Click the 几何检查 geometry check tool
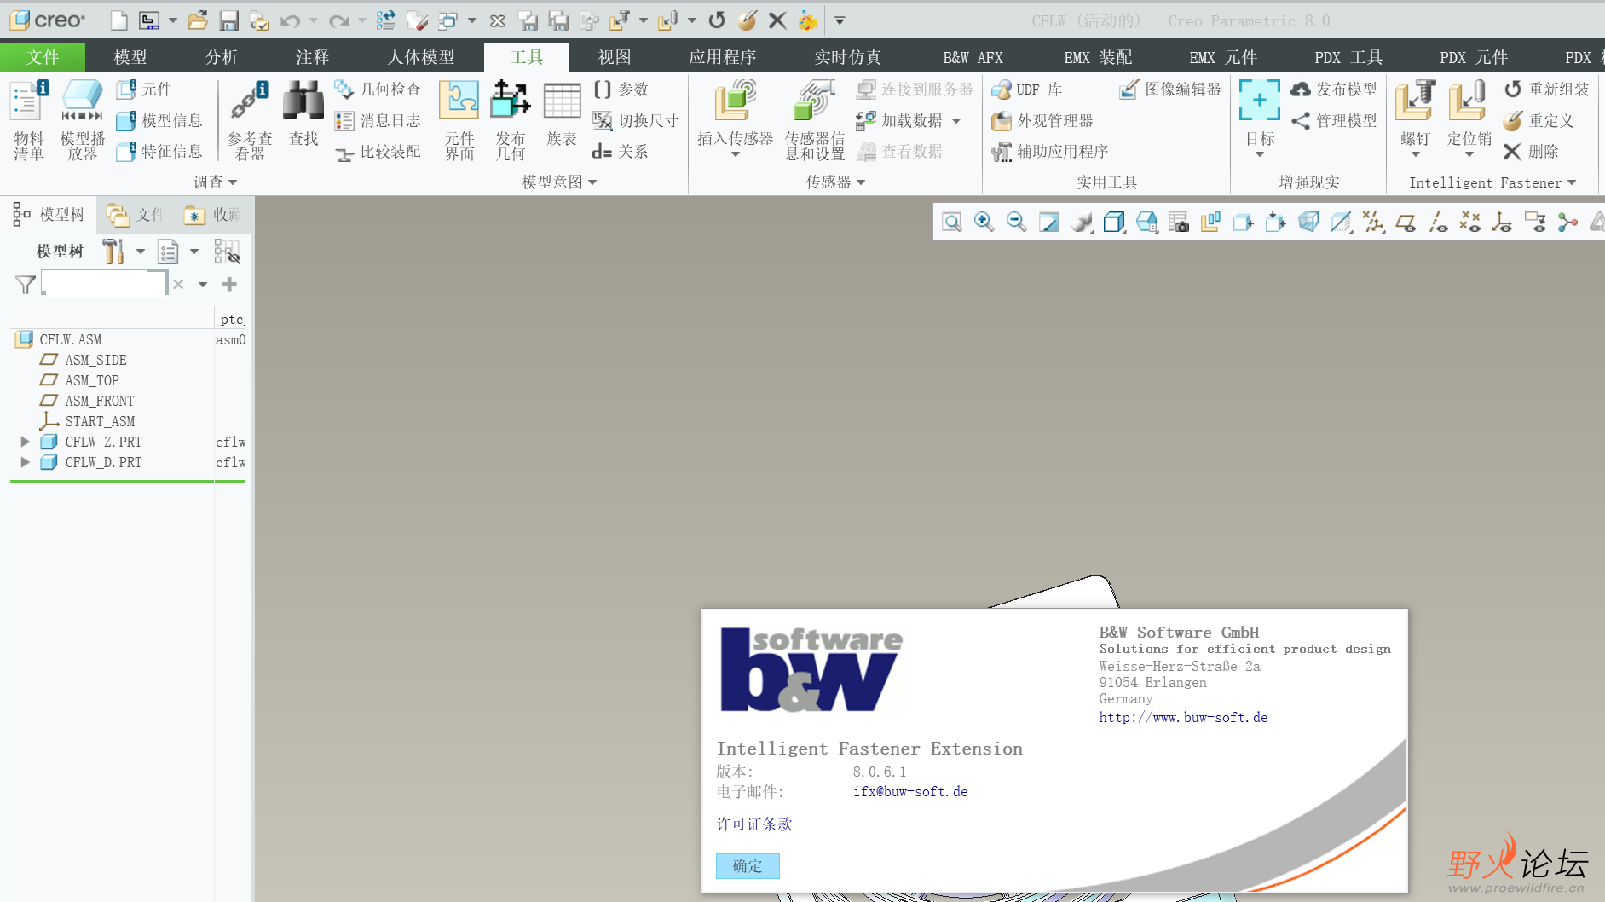Viewport: 1605px width, 902px height. click(378, 89)
